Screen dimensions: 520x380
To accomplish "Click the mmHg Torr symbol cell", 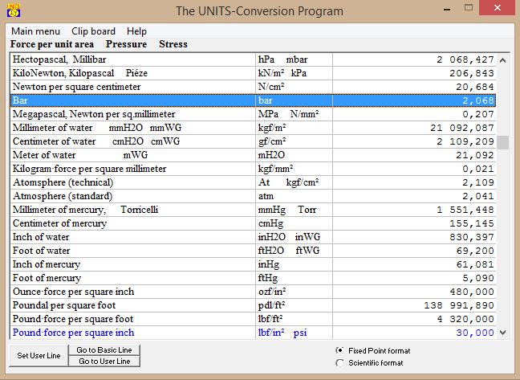I will pyautogui.click(x=295, y=210).
